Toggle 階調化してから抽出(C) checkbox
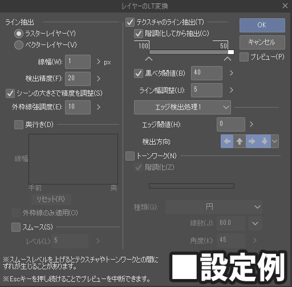Screen dimensions: 292x287 (139, 34)
